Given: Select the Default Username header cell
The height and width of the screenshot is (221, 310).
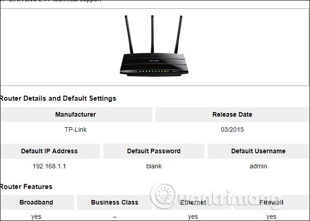Looking at the screenshot, I should point(258,151).
